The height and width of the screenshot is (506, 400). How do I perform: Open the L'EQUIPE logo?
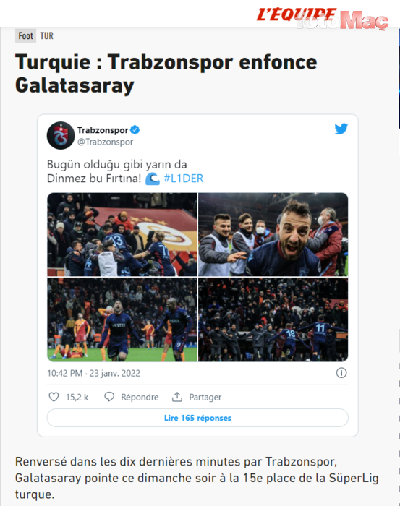297,14
